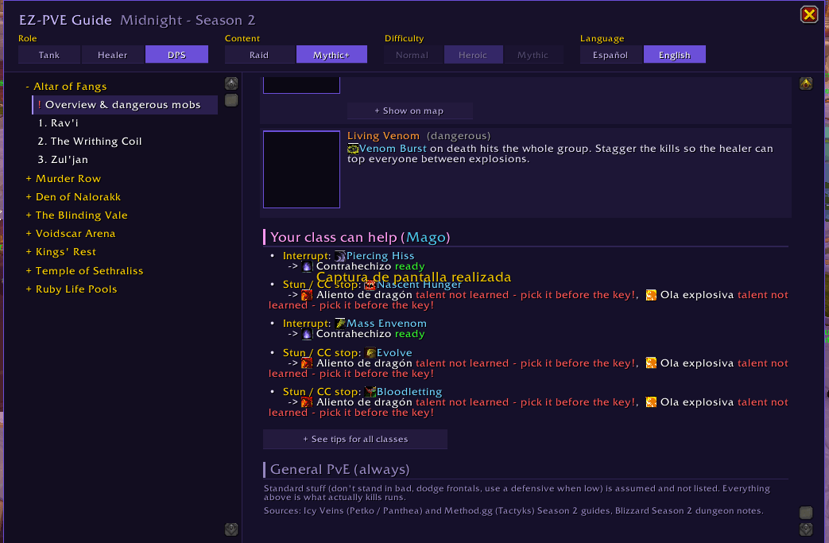Click Aliento de dragón icon under Evolve
This screenshot has width=829, height=543.
[307, 363]
